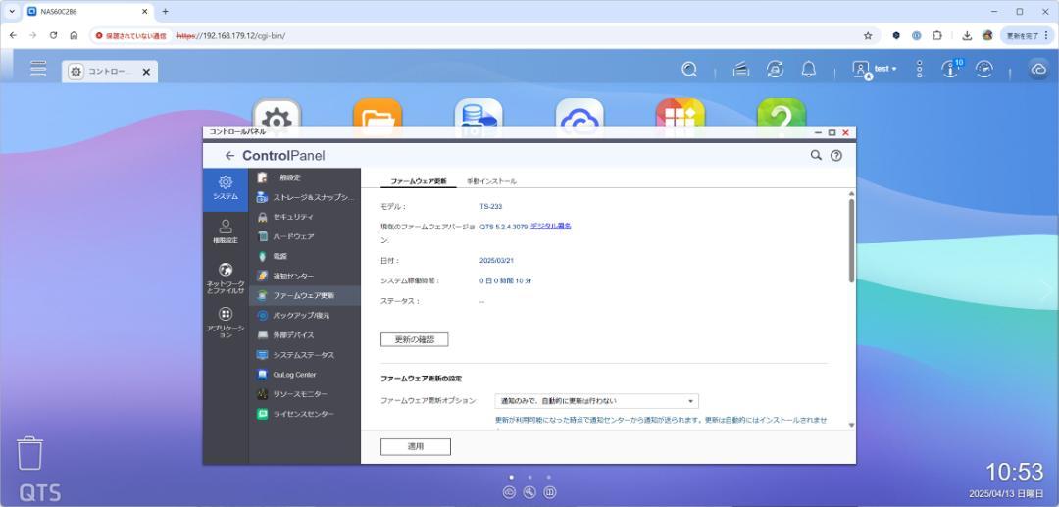Open Help Center question mark desktop shortcut
Screen dimensions: 1059x507
point(782,112)
